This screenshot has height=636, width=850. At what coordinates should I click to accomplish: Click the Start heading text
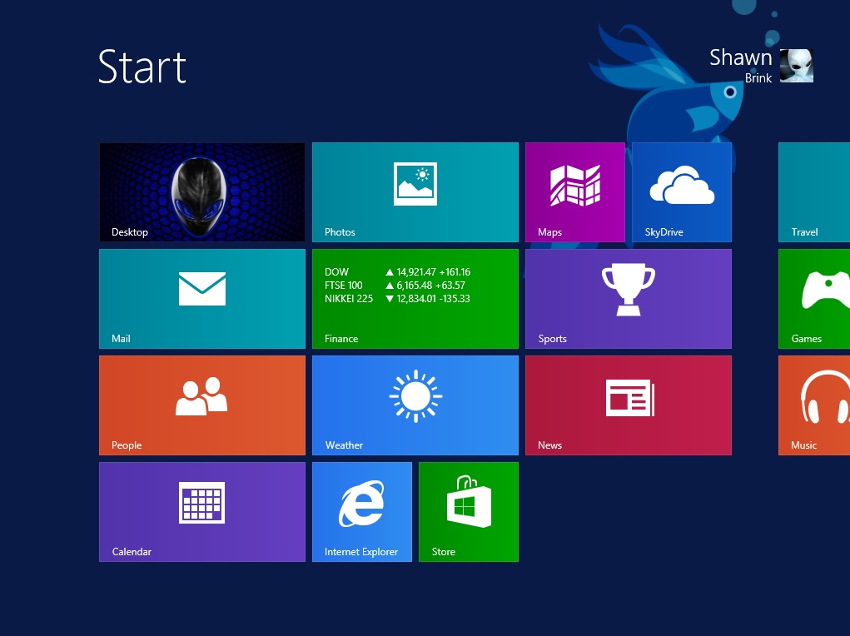[142, 67]
